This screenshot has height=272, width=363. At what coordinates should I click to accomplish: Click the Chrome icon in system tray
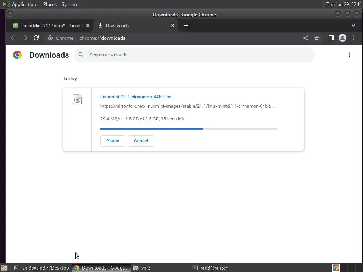tap(336, 268)
